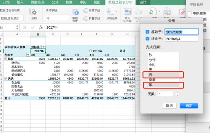Click the formula bar showing 2017年
Viewport: 210px width, 133px height.
pyautogui.click(x=92, y=28)
